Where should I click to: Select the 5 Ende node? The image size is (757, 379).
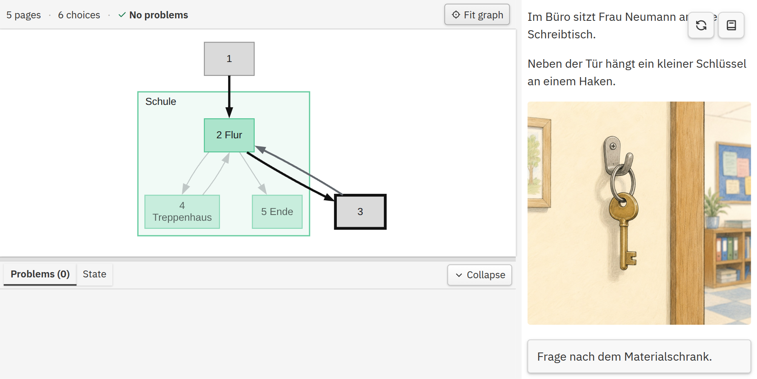(x=277, y=212)
